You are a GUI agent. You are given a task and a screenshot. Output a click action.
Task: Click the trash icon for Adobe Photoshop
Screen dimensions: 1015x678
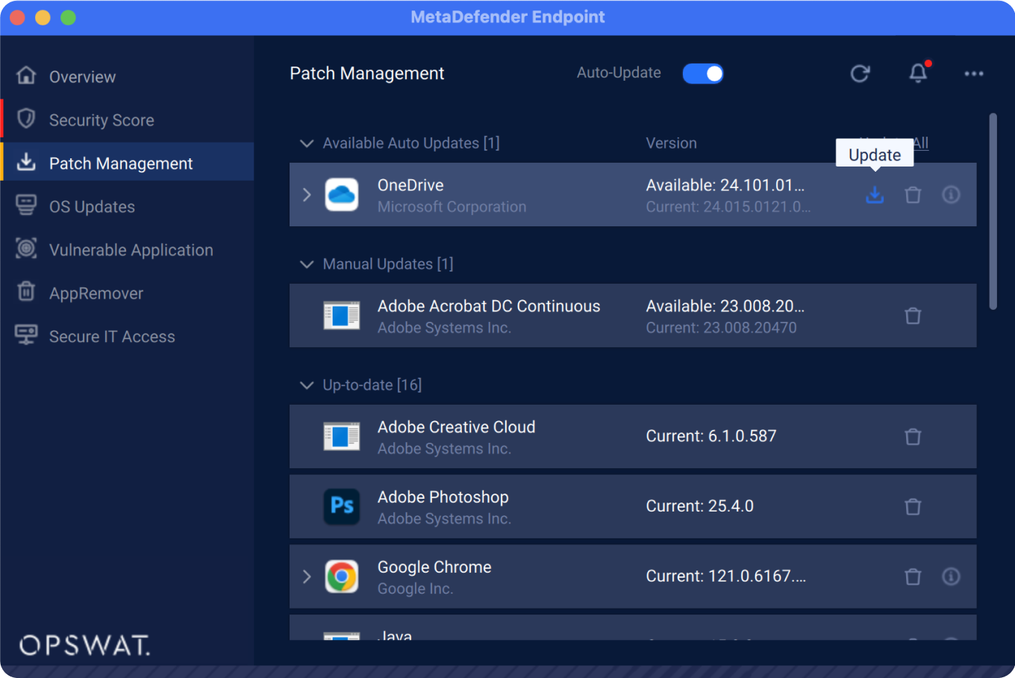click(913, 507)
